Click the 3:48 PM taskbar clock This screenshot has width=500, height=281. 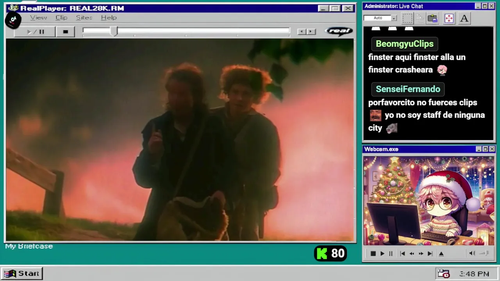[474, 274]
